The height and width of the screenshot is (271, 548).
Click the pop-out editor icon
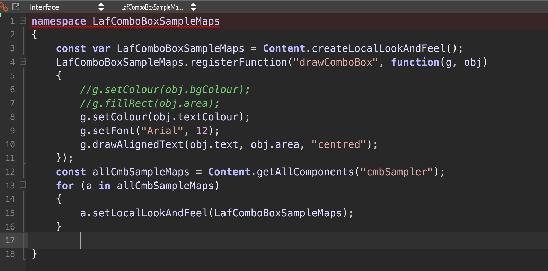(x=16, y=7)
